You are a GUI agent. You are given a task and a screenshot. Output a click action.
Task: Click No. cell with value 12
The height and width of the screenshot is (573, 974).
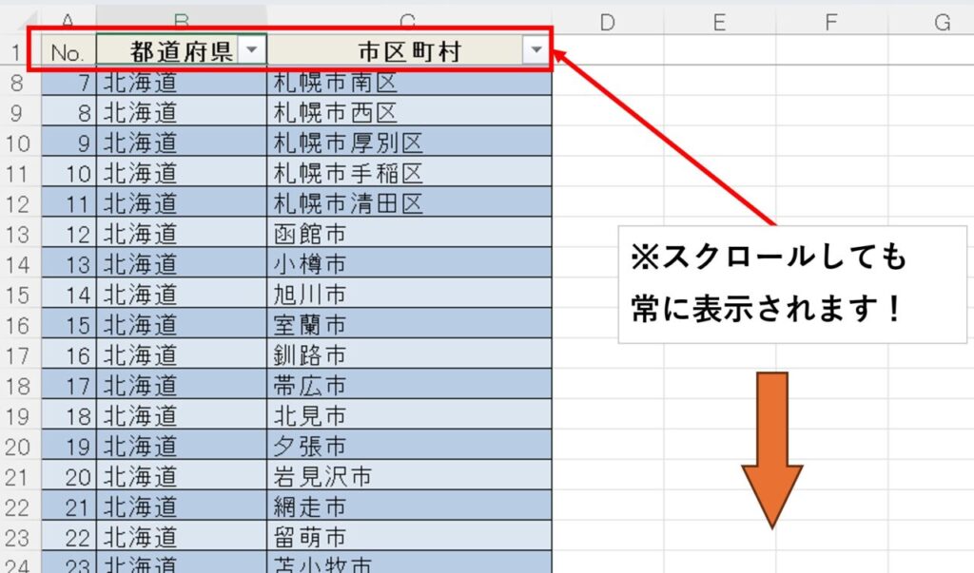coord(68,234)
